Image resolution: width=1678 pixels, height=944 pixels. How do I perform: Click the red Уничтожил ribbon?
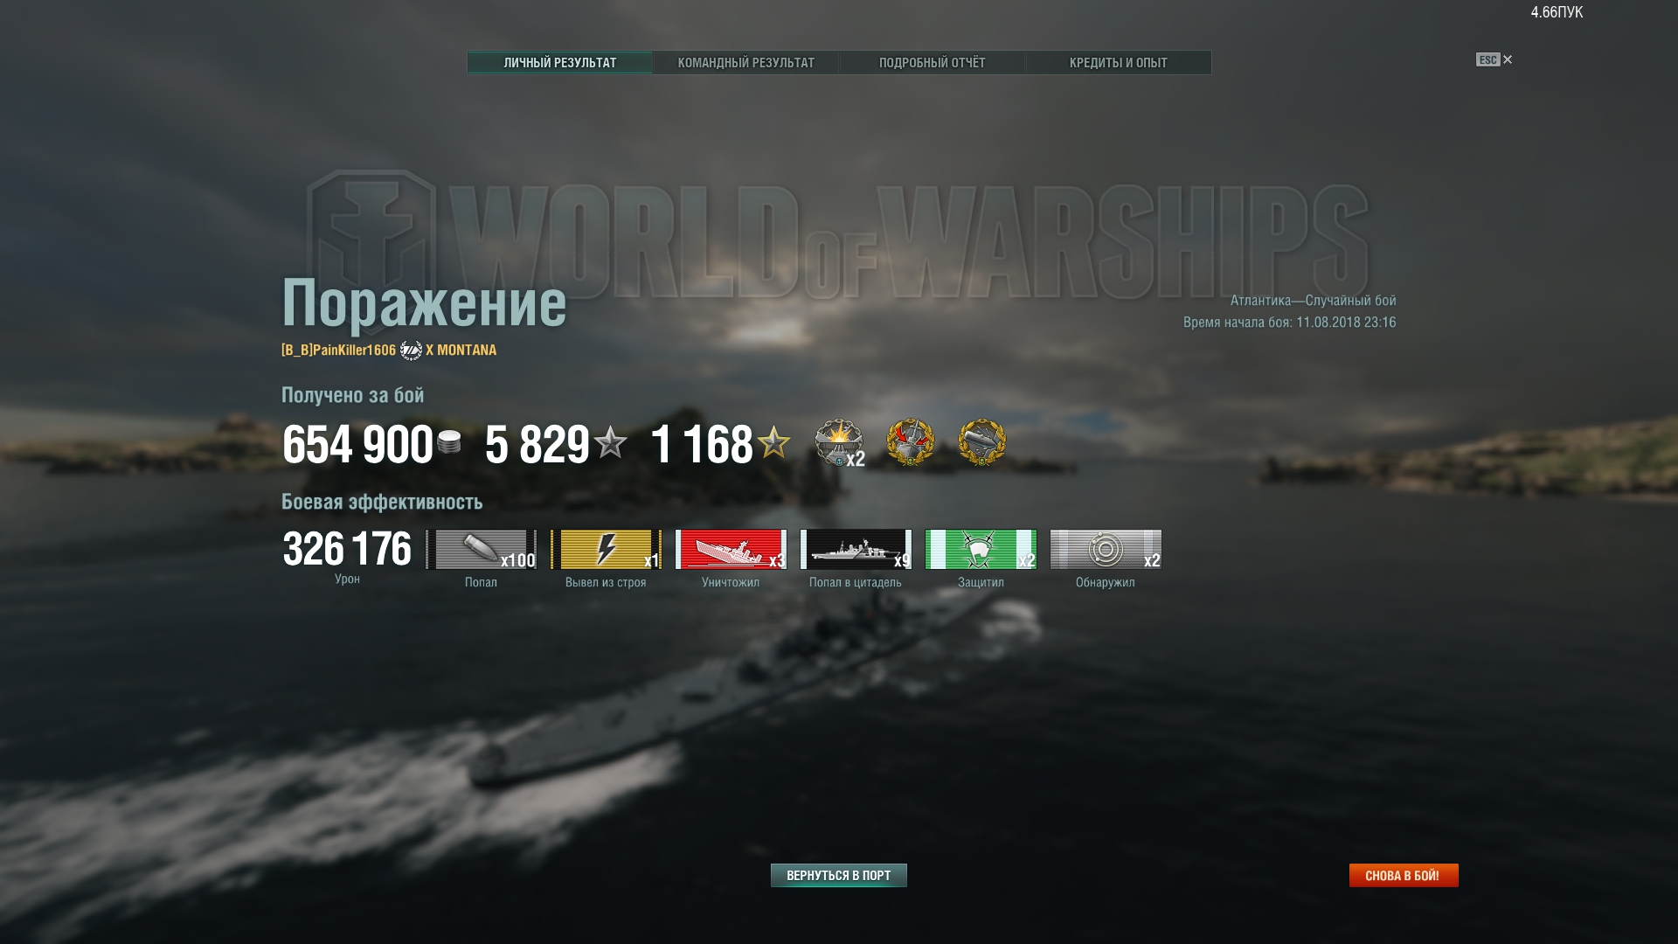coord(731,549)
